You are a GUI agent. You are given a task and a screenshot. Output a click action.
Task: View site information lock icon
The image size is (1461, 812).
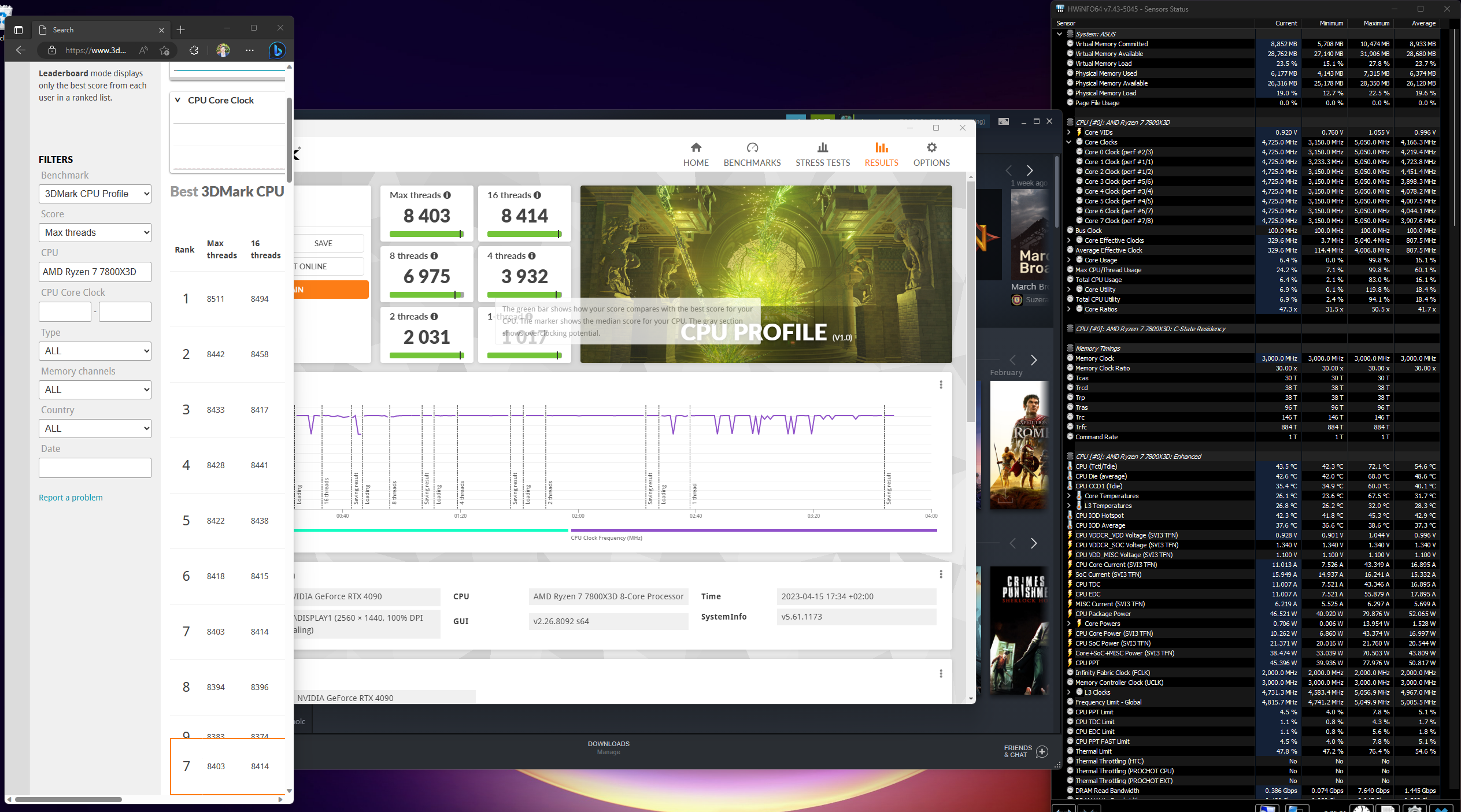[x=52, y=50]
